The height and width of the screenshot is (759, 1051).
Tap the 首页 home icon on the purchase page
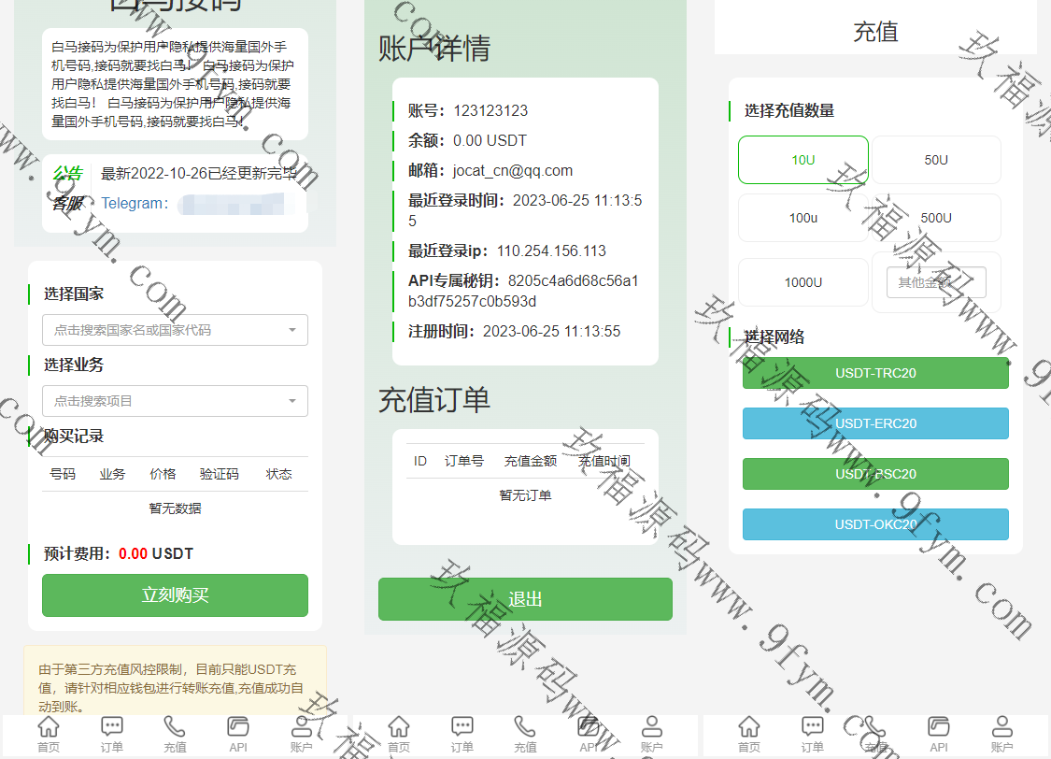pos(49,727)
